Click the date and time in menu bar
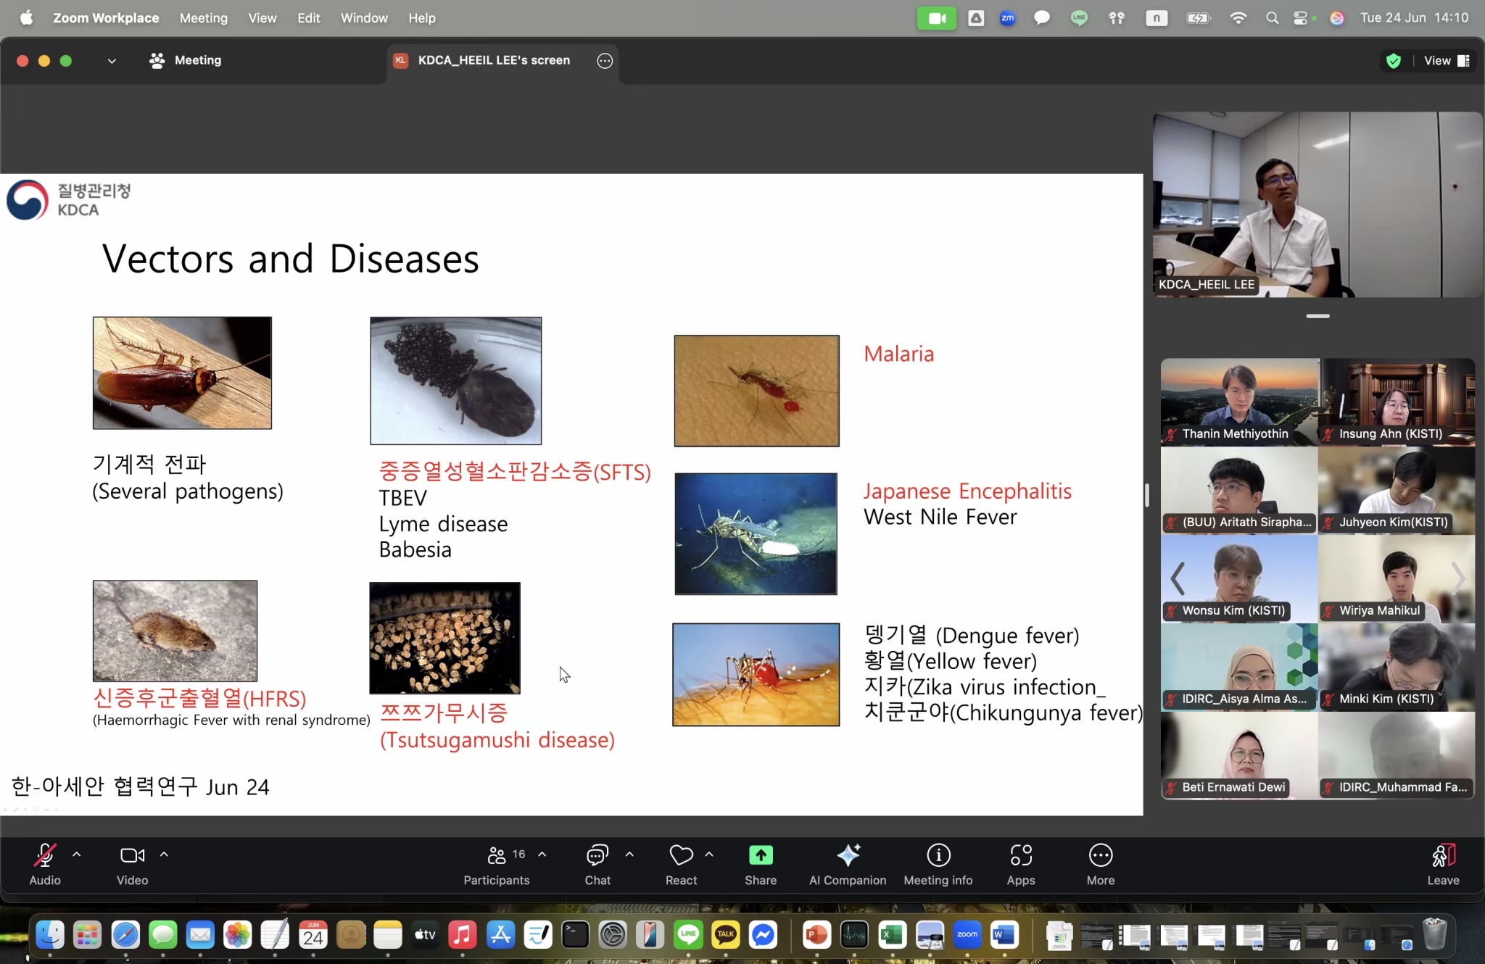 pyautogui.click(x=1414, y=18)
